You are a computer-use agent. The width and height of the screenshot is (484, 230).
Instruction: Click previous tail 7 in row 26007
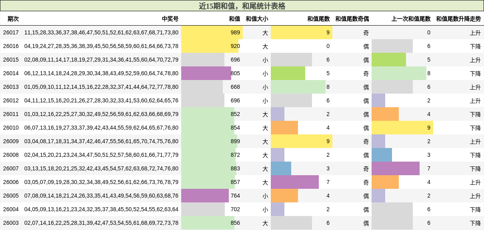pos(429,168)
